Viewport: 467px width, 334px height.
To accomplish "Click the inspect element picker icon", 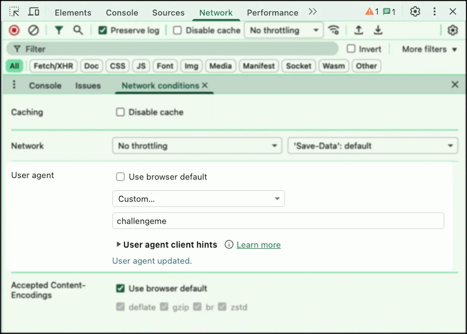I will 14,12.
